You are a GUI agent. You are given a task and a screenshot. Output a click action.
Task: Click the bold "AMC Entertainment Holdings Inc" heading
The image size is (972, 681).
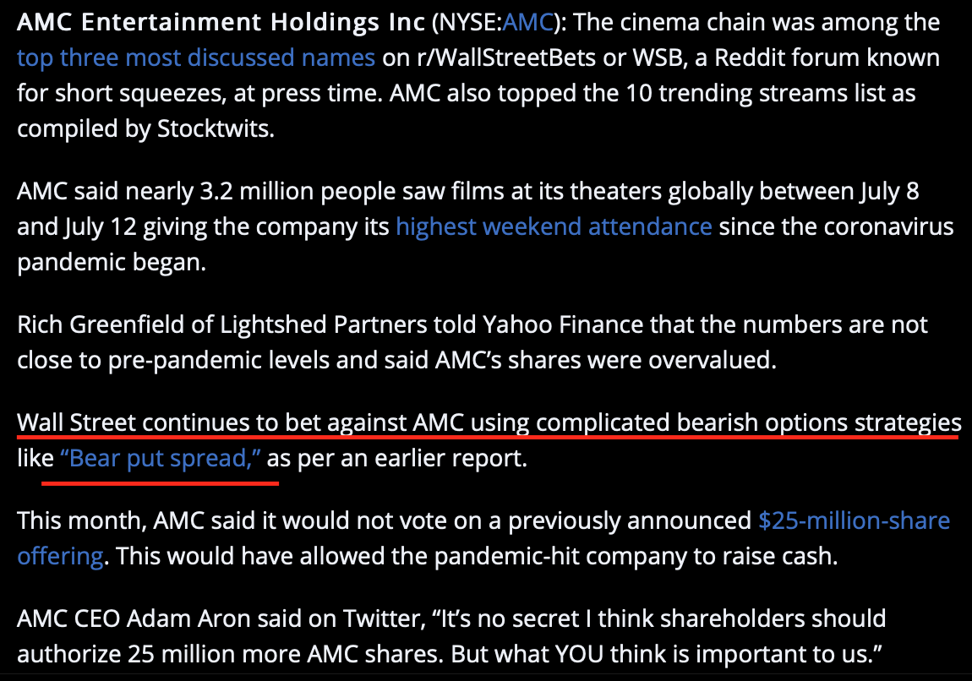click(221, 22)
